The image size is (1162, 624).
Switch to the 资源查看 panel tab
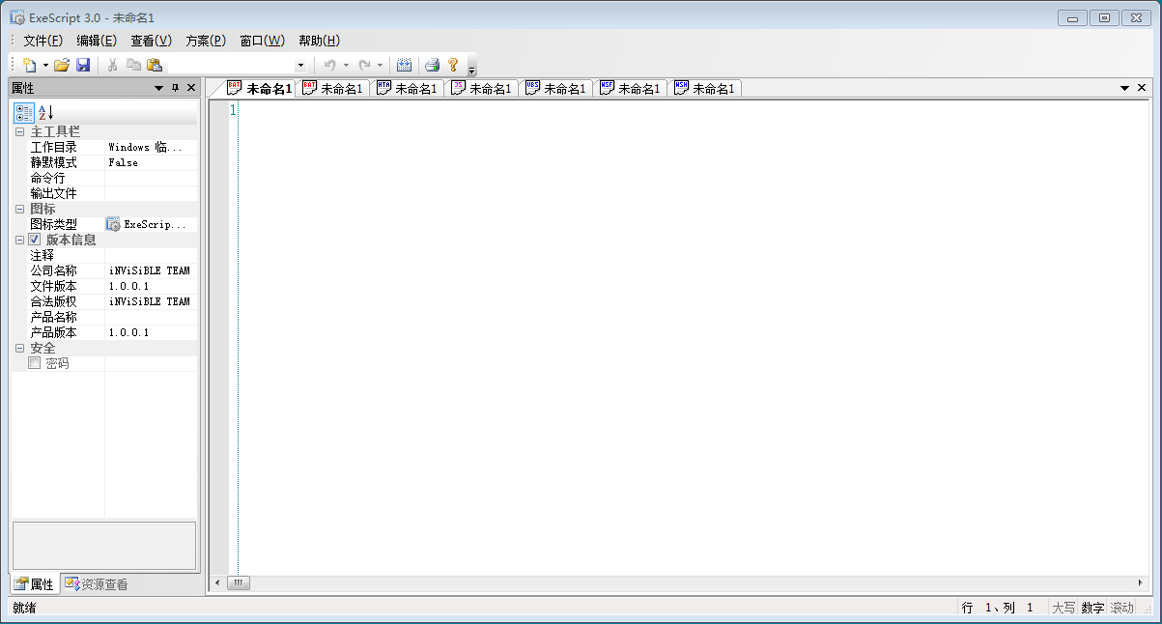pyautogui.click(x=96, y=584)
